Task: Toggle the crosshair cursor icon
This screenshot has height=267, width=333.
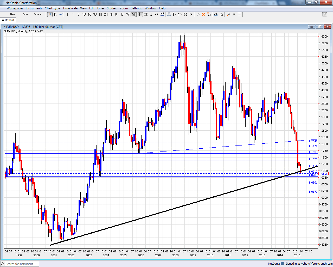Action: (140, 14)
